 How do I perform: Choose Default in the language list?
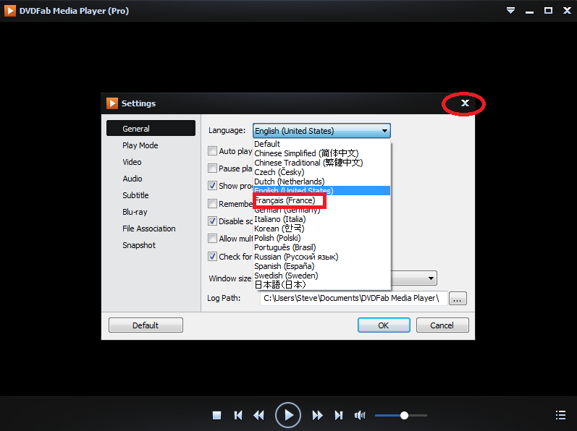[x=321, y=144]
